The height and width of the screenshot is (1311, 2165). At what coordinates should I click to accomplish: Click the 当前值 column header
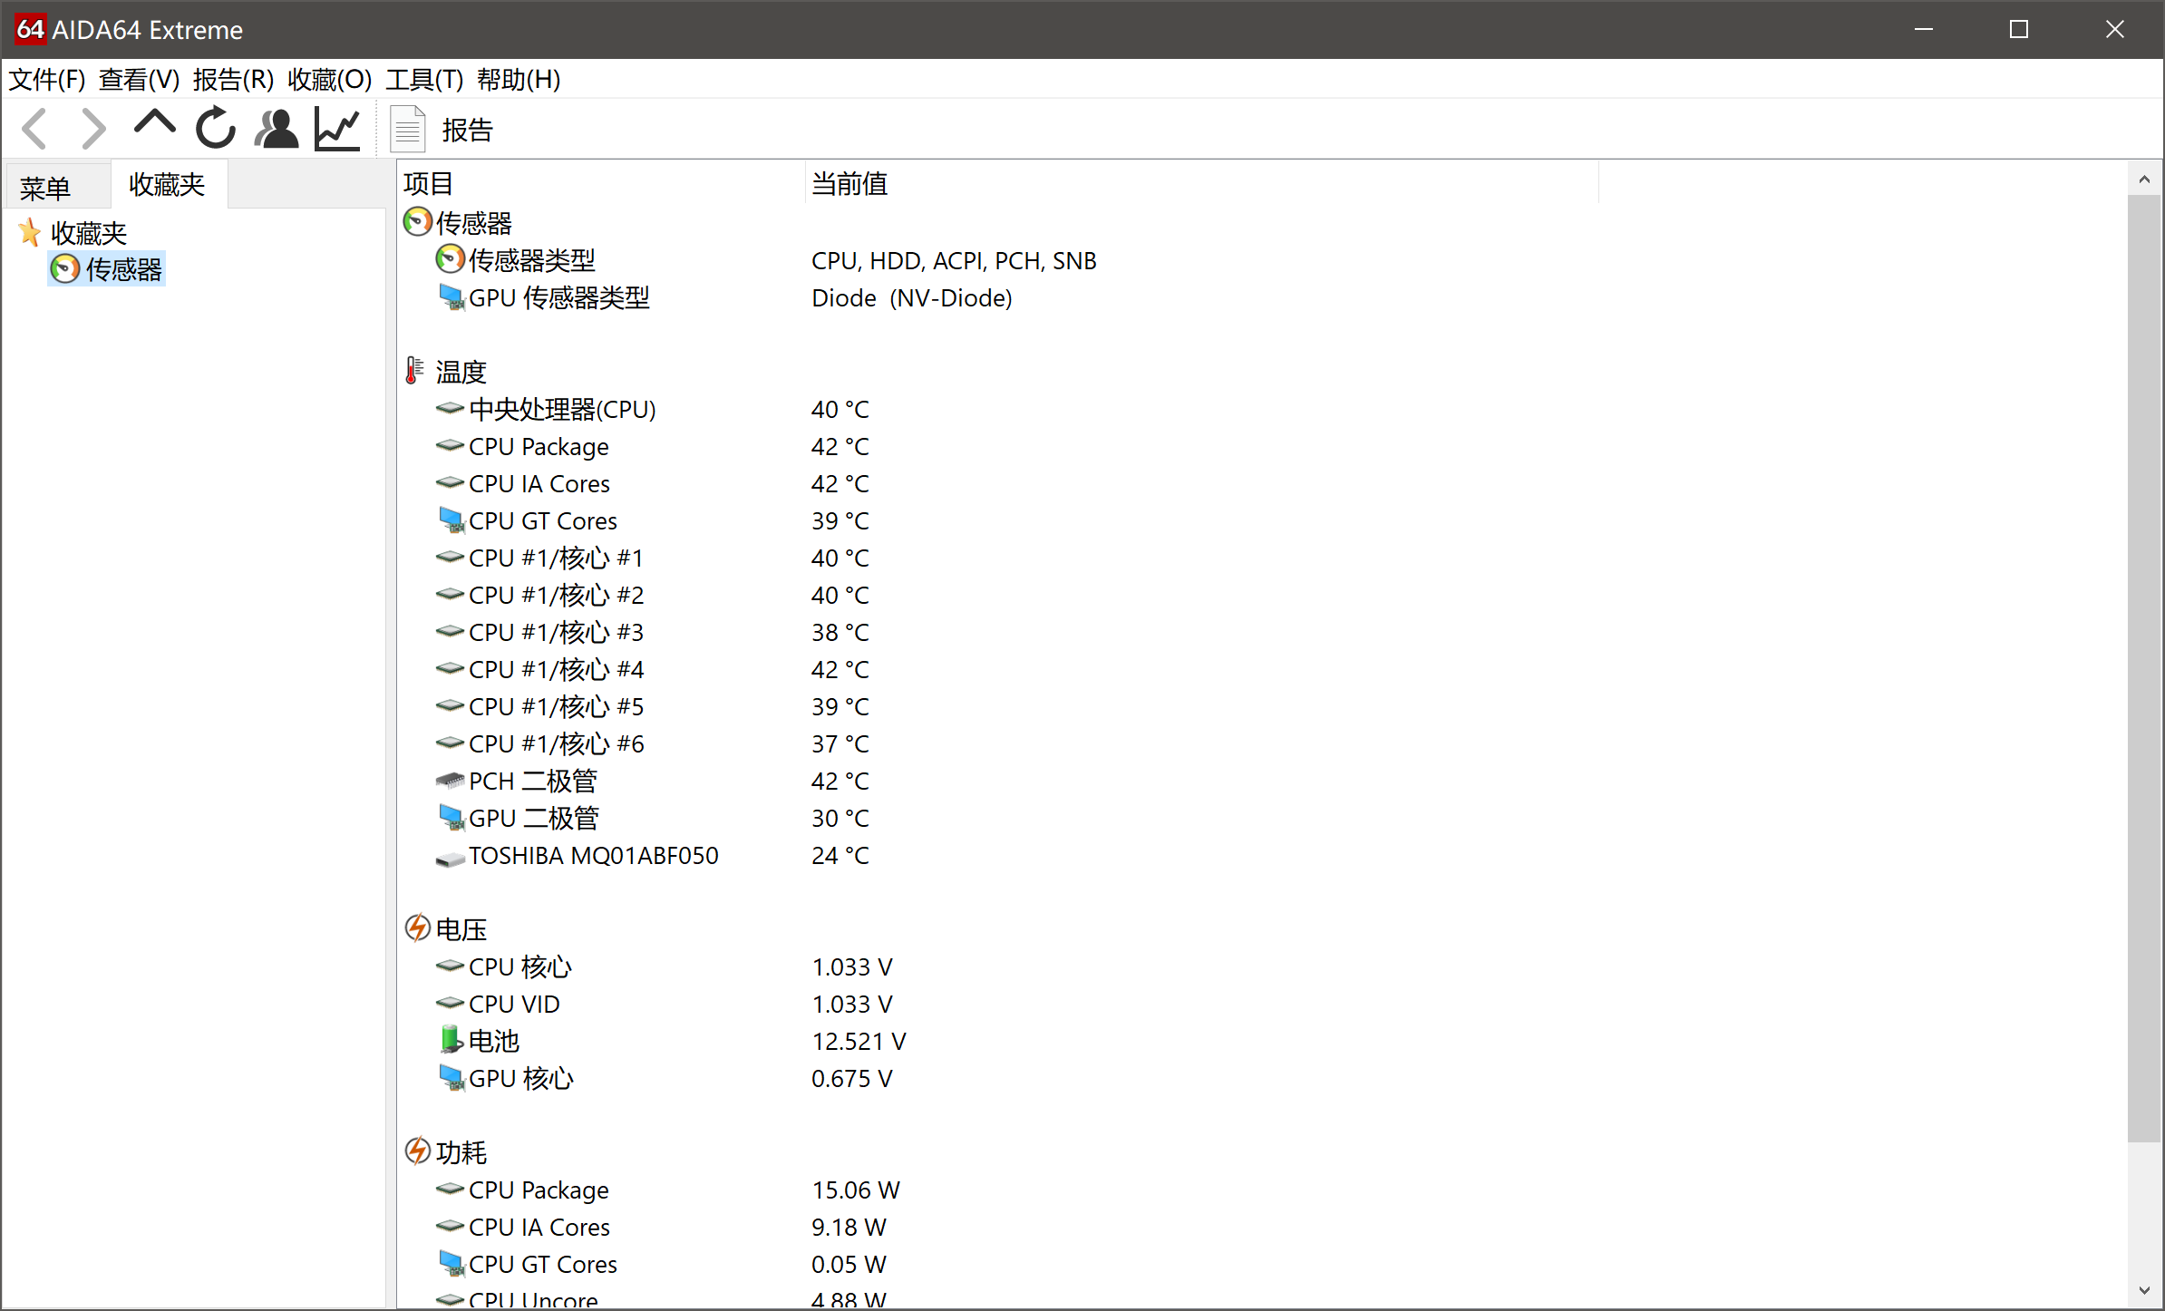[1201, 184]
